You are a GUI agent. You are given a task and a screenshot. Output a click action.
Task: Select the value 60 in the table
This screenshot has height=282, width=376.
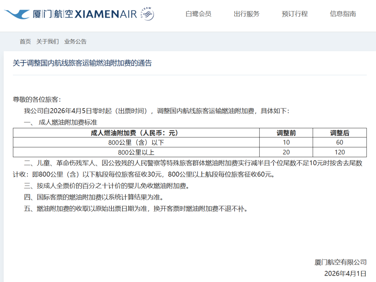tap(340, 142)
